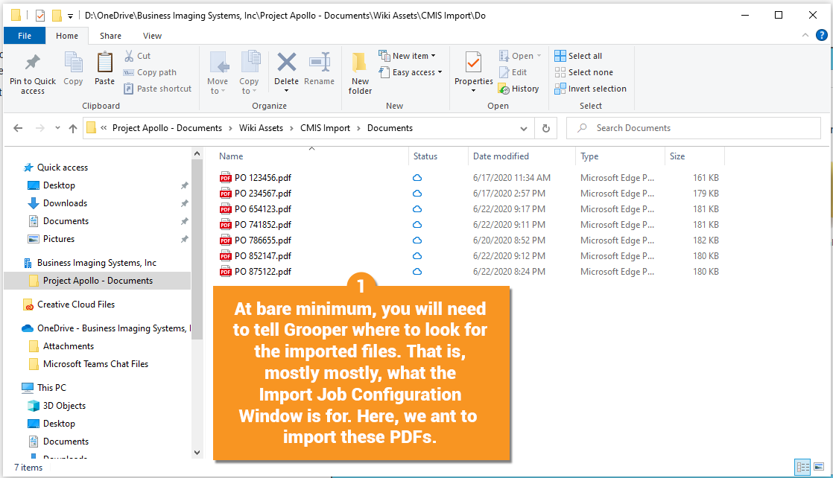Click the Rename icon in Organize
833x478 pixels.
click(x=319, y=63)
